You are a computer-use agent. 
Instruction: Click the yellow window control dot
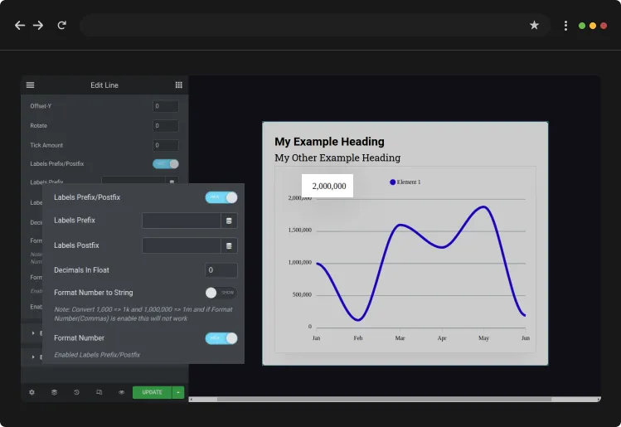(x=593, y=26)
